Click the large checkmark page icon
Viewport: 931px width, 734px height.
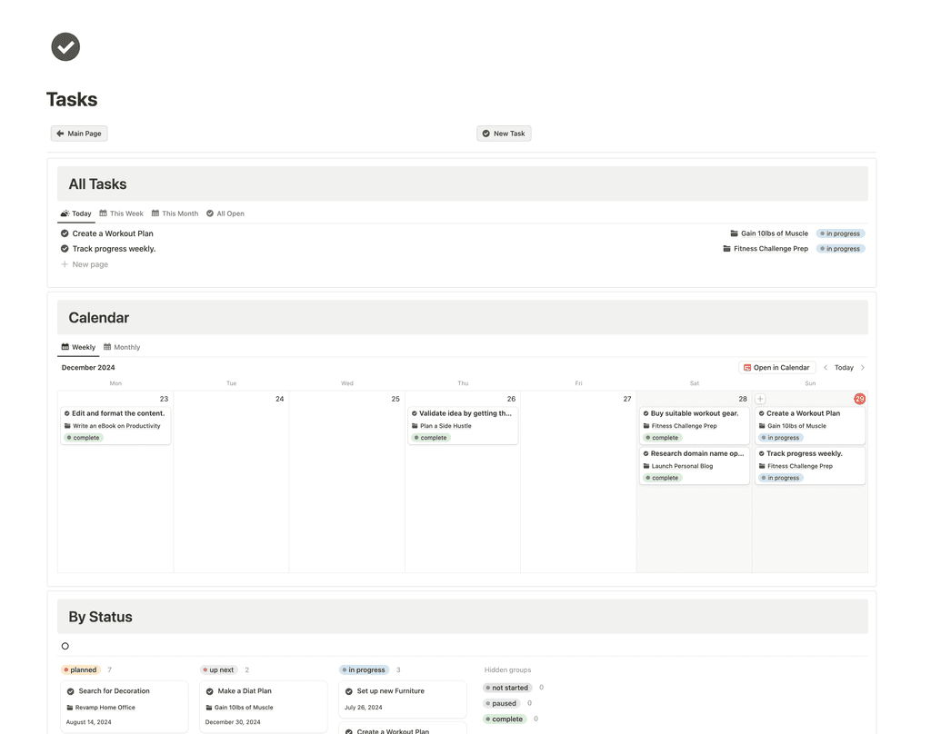65,47
